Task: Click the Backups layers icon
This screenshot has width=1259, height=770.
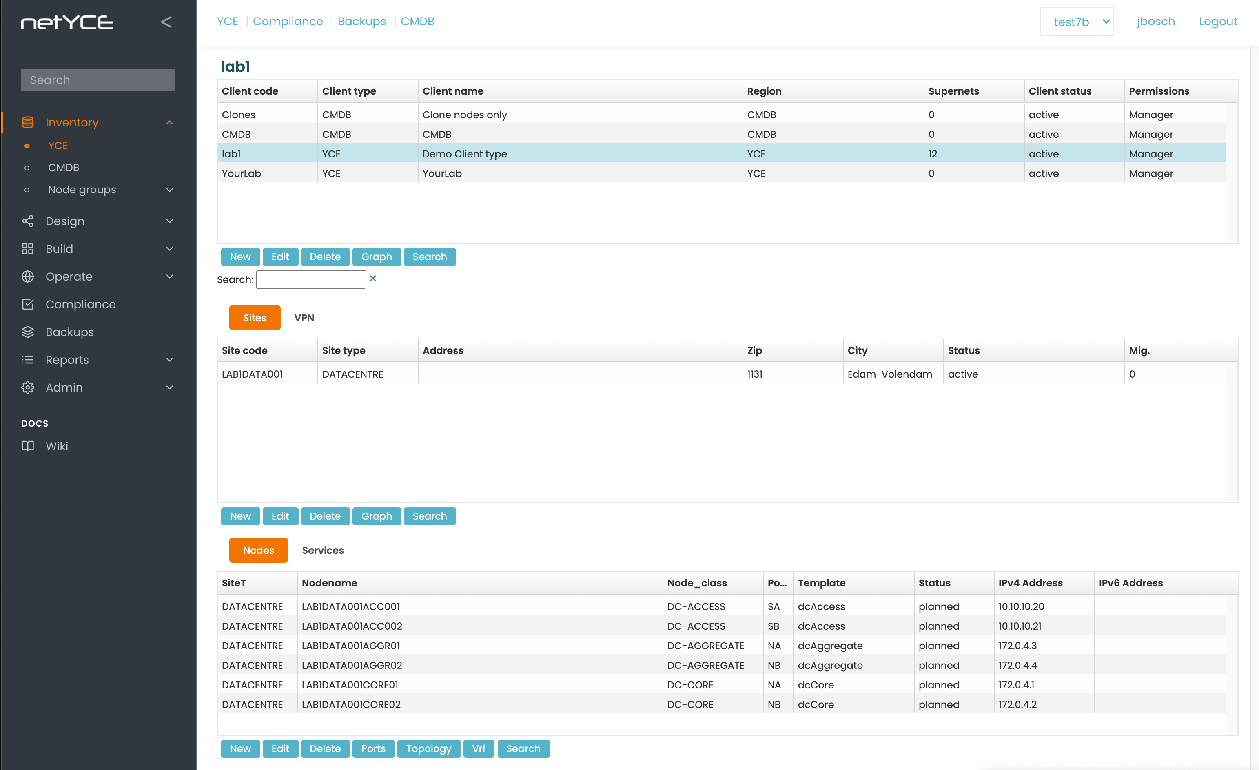Action: tap(28, 332)
